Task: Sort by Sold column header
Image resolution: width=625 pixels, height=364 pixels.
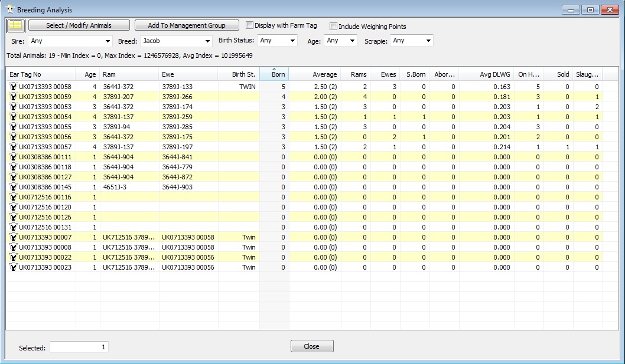Action: click(x=558, y=74)
